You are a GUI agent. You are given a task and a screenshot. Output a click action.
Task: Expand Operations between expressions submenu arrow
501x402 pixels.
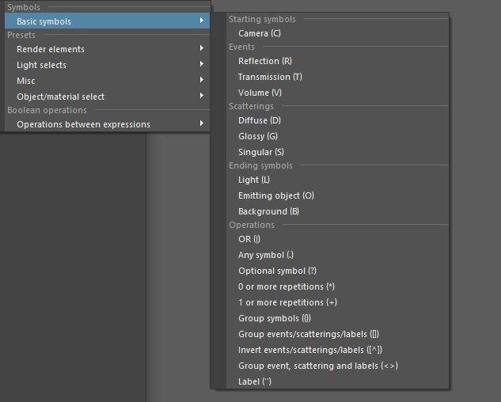(202, 123)
